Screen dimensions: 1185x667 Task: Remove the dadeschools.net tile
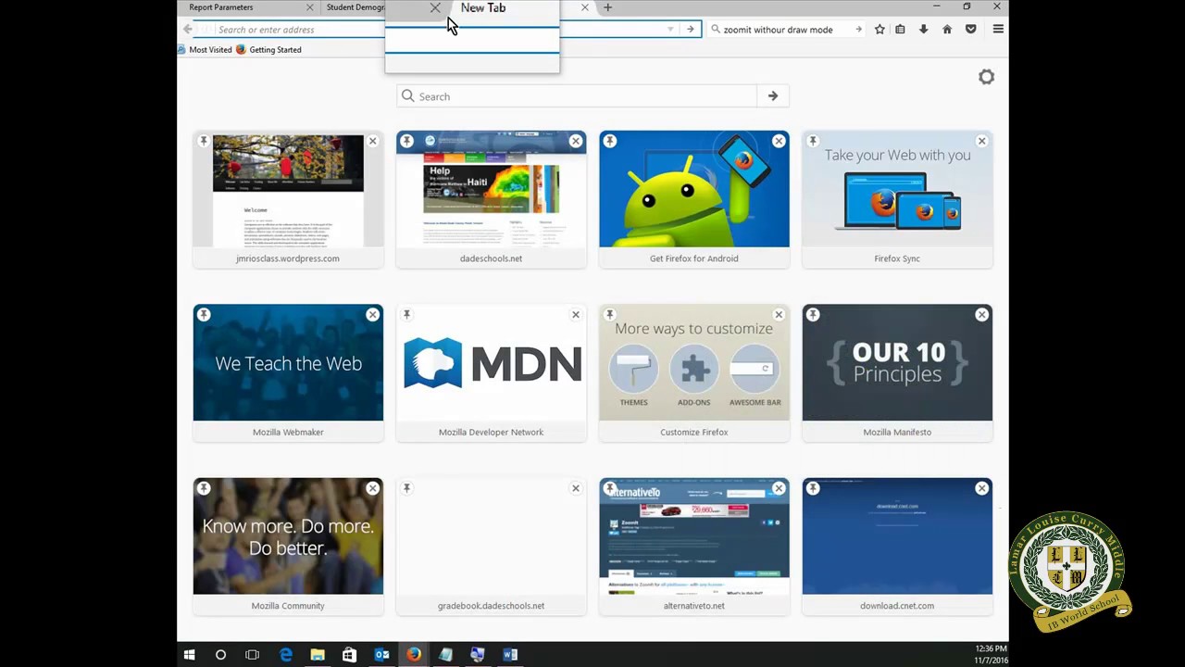(576, 141)
